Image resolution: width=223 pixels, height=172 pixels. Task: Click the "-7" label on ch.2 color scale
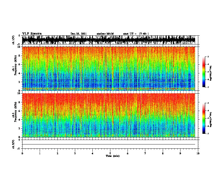click(208, 133)
